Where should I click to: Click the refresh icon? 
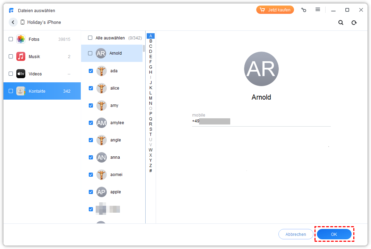coord(354,22)
